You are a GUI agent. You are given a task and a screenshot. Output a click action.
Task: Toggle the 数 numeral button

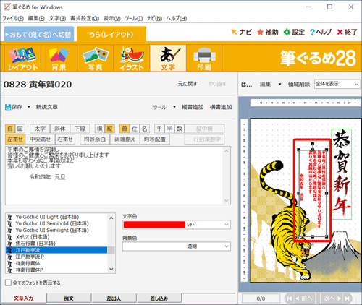click(x=180, y=129)
